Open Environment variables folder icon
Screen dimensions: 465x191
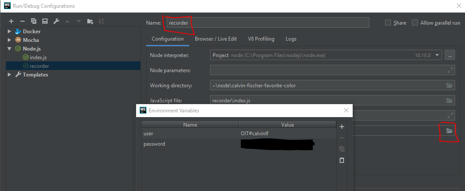click(449, 131)
